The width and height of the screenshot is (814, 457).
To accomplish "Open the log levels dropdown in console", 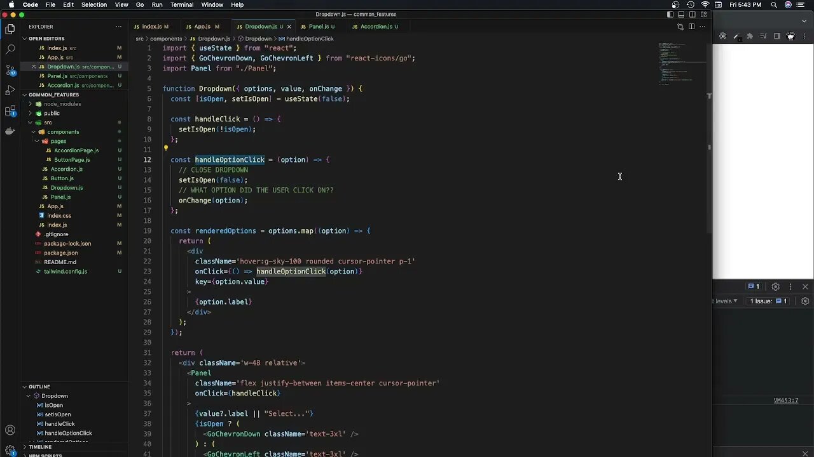I will pos(726,301).
